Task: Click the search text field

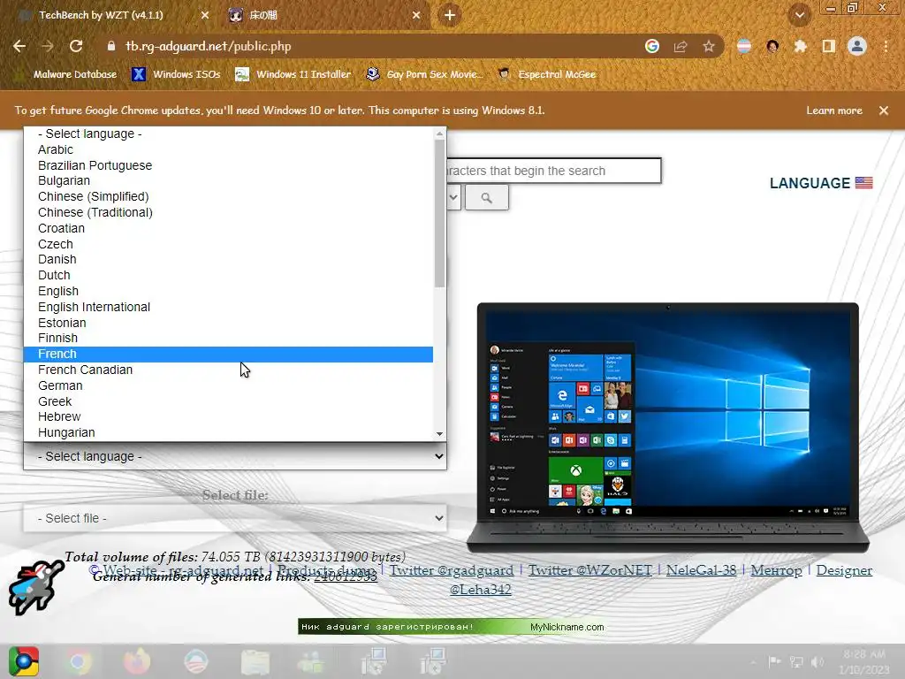Action: click(553, 171)
